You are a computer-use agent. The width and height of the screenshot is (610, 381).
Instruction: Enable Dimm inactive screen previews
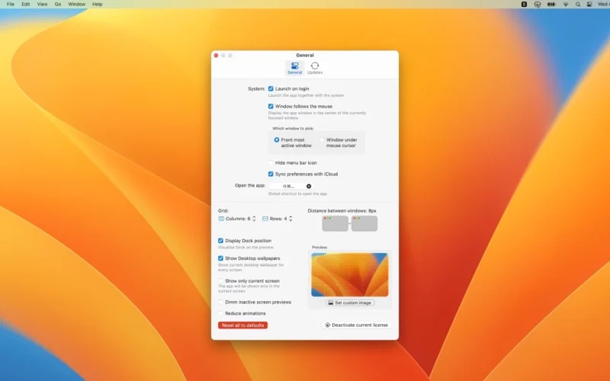coord(220,302)
